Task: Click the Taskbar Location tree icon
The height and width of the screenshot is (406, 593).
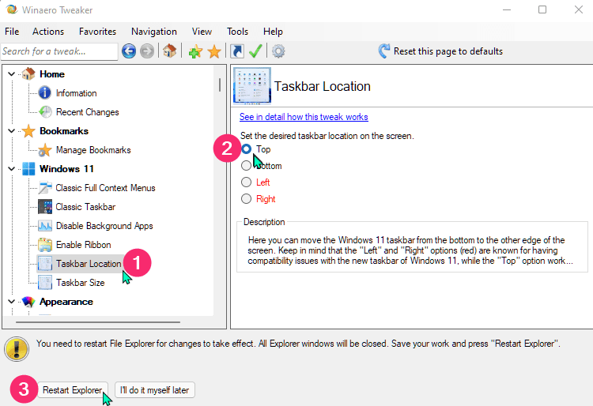Action: tap(45, 264)
